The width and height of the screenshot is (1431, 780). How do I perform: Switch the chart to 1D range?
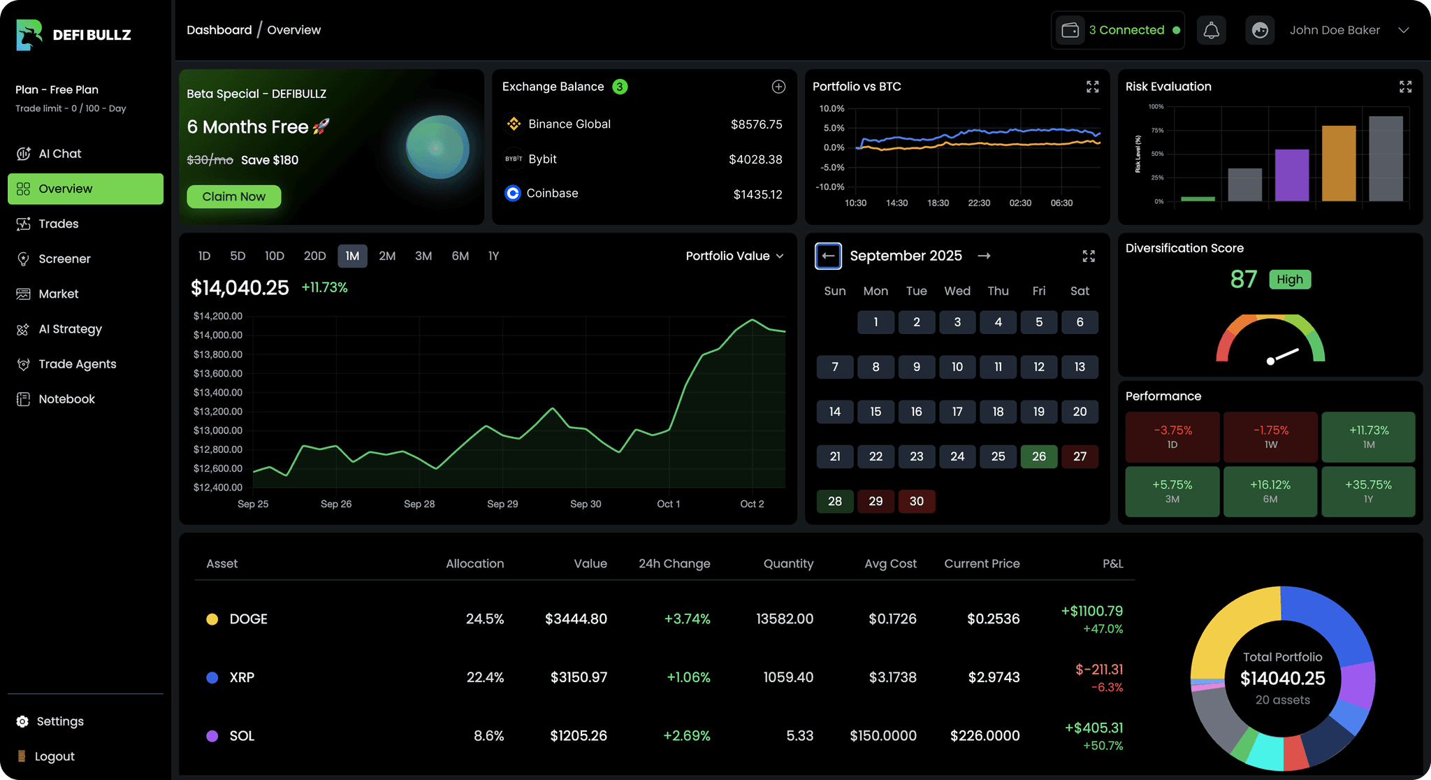coord(204,256)
